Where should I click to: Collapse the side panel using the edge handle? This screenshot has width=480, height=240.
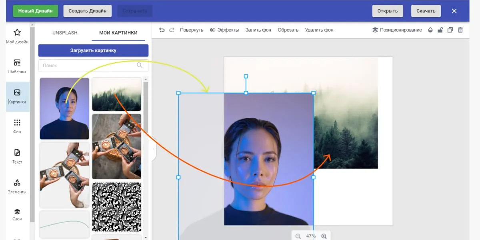coord(154,149)
